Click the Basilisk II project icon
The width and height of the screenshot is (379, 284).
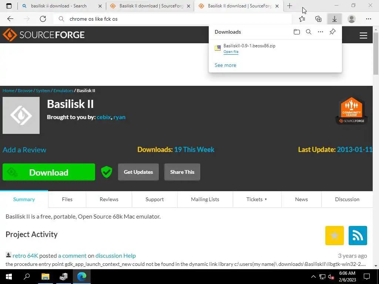[21, 115]
